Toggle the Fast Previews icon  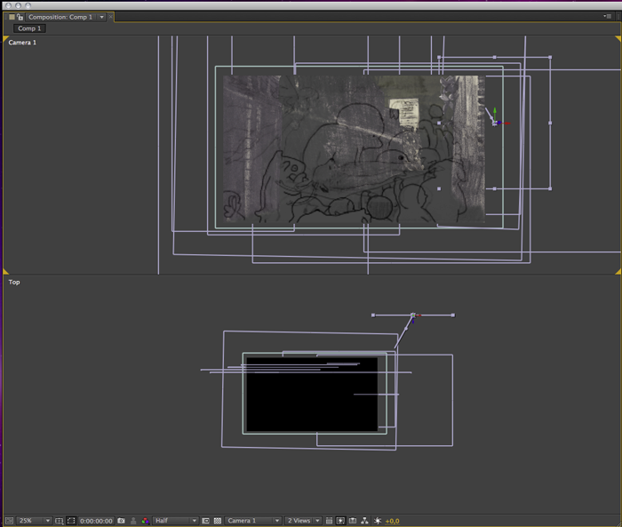(340, 521)
